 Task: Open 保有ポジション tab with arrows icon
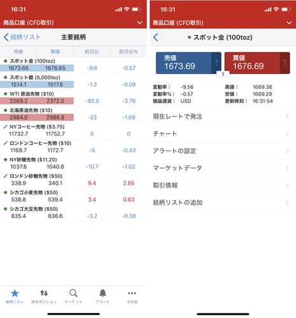pyautogui.click(x=44, y=296)
